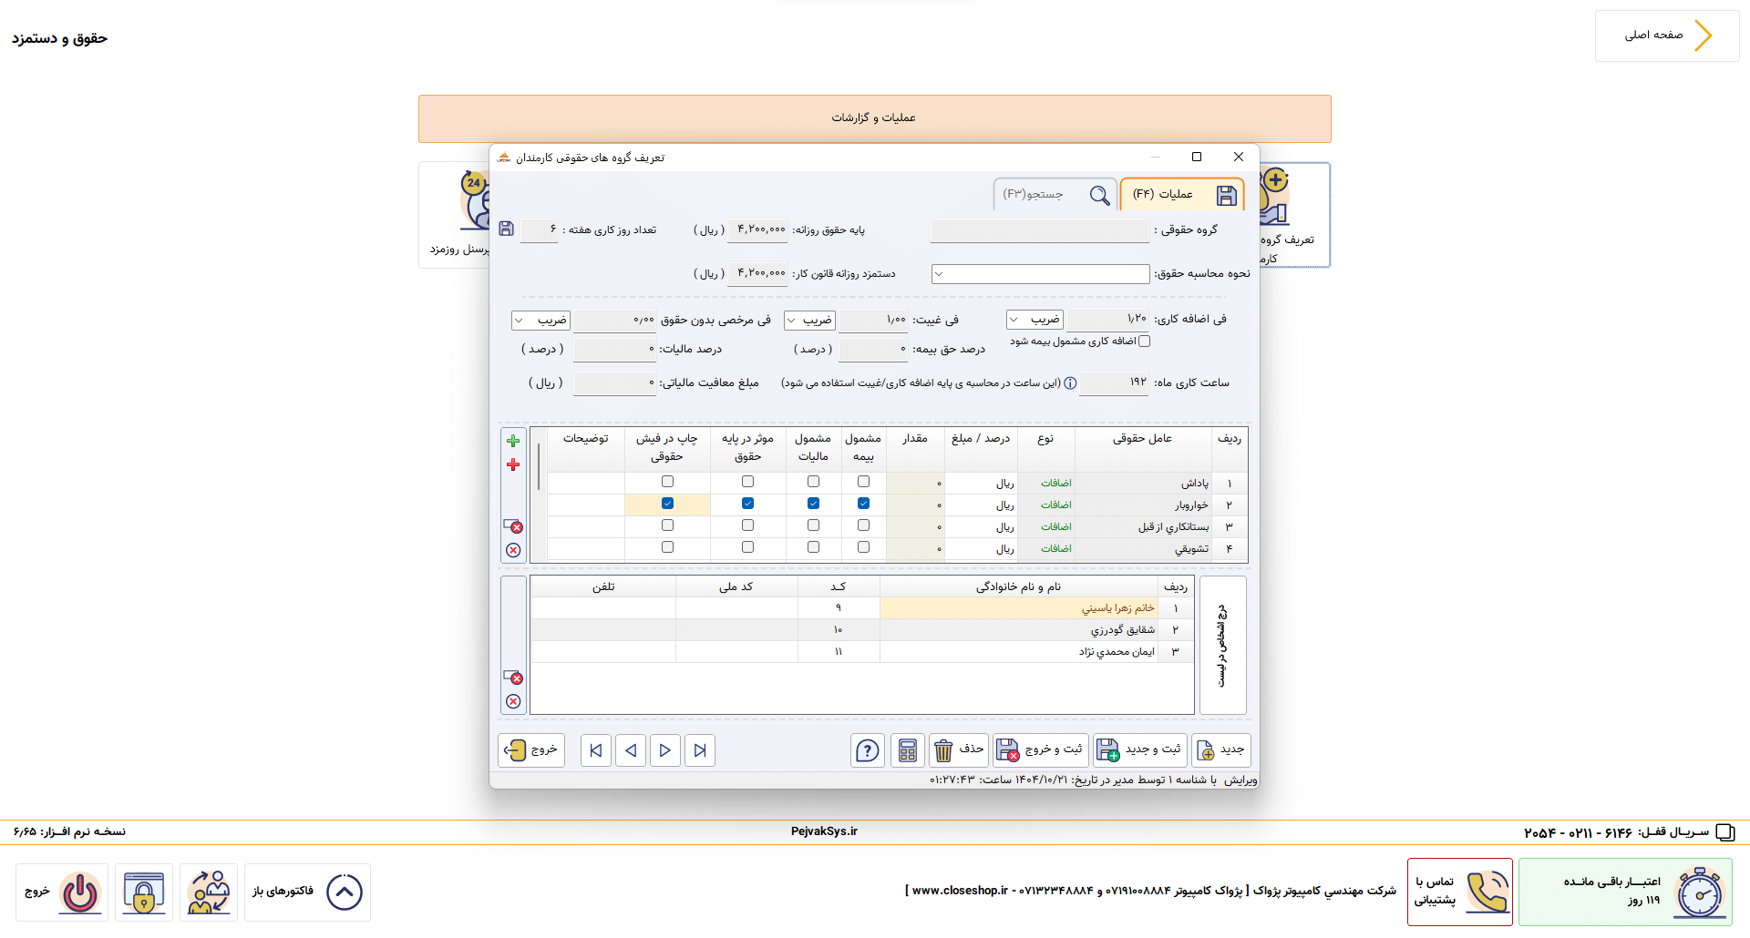Click the پایه حقوق روزانه field

tap(758, 231)
